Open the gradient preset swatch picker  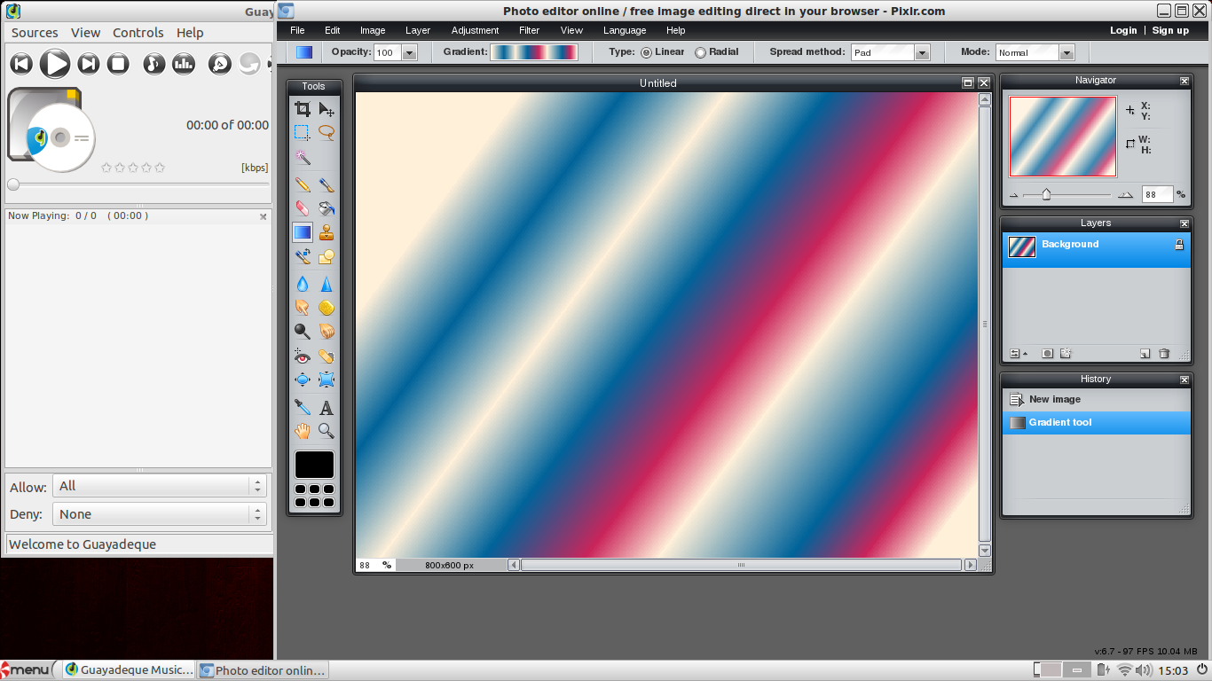coord(534,52)
